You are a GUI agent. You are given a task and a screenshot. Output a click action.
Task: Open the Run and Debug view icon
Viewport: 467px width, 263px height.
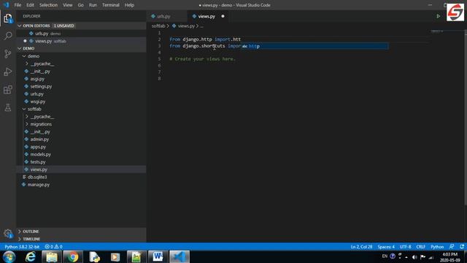[8, 72]
